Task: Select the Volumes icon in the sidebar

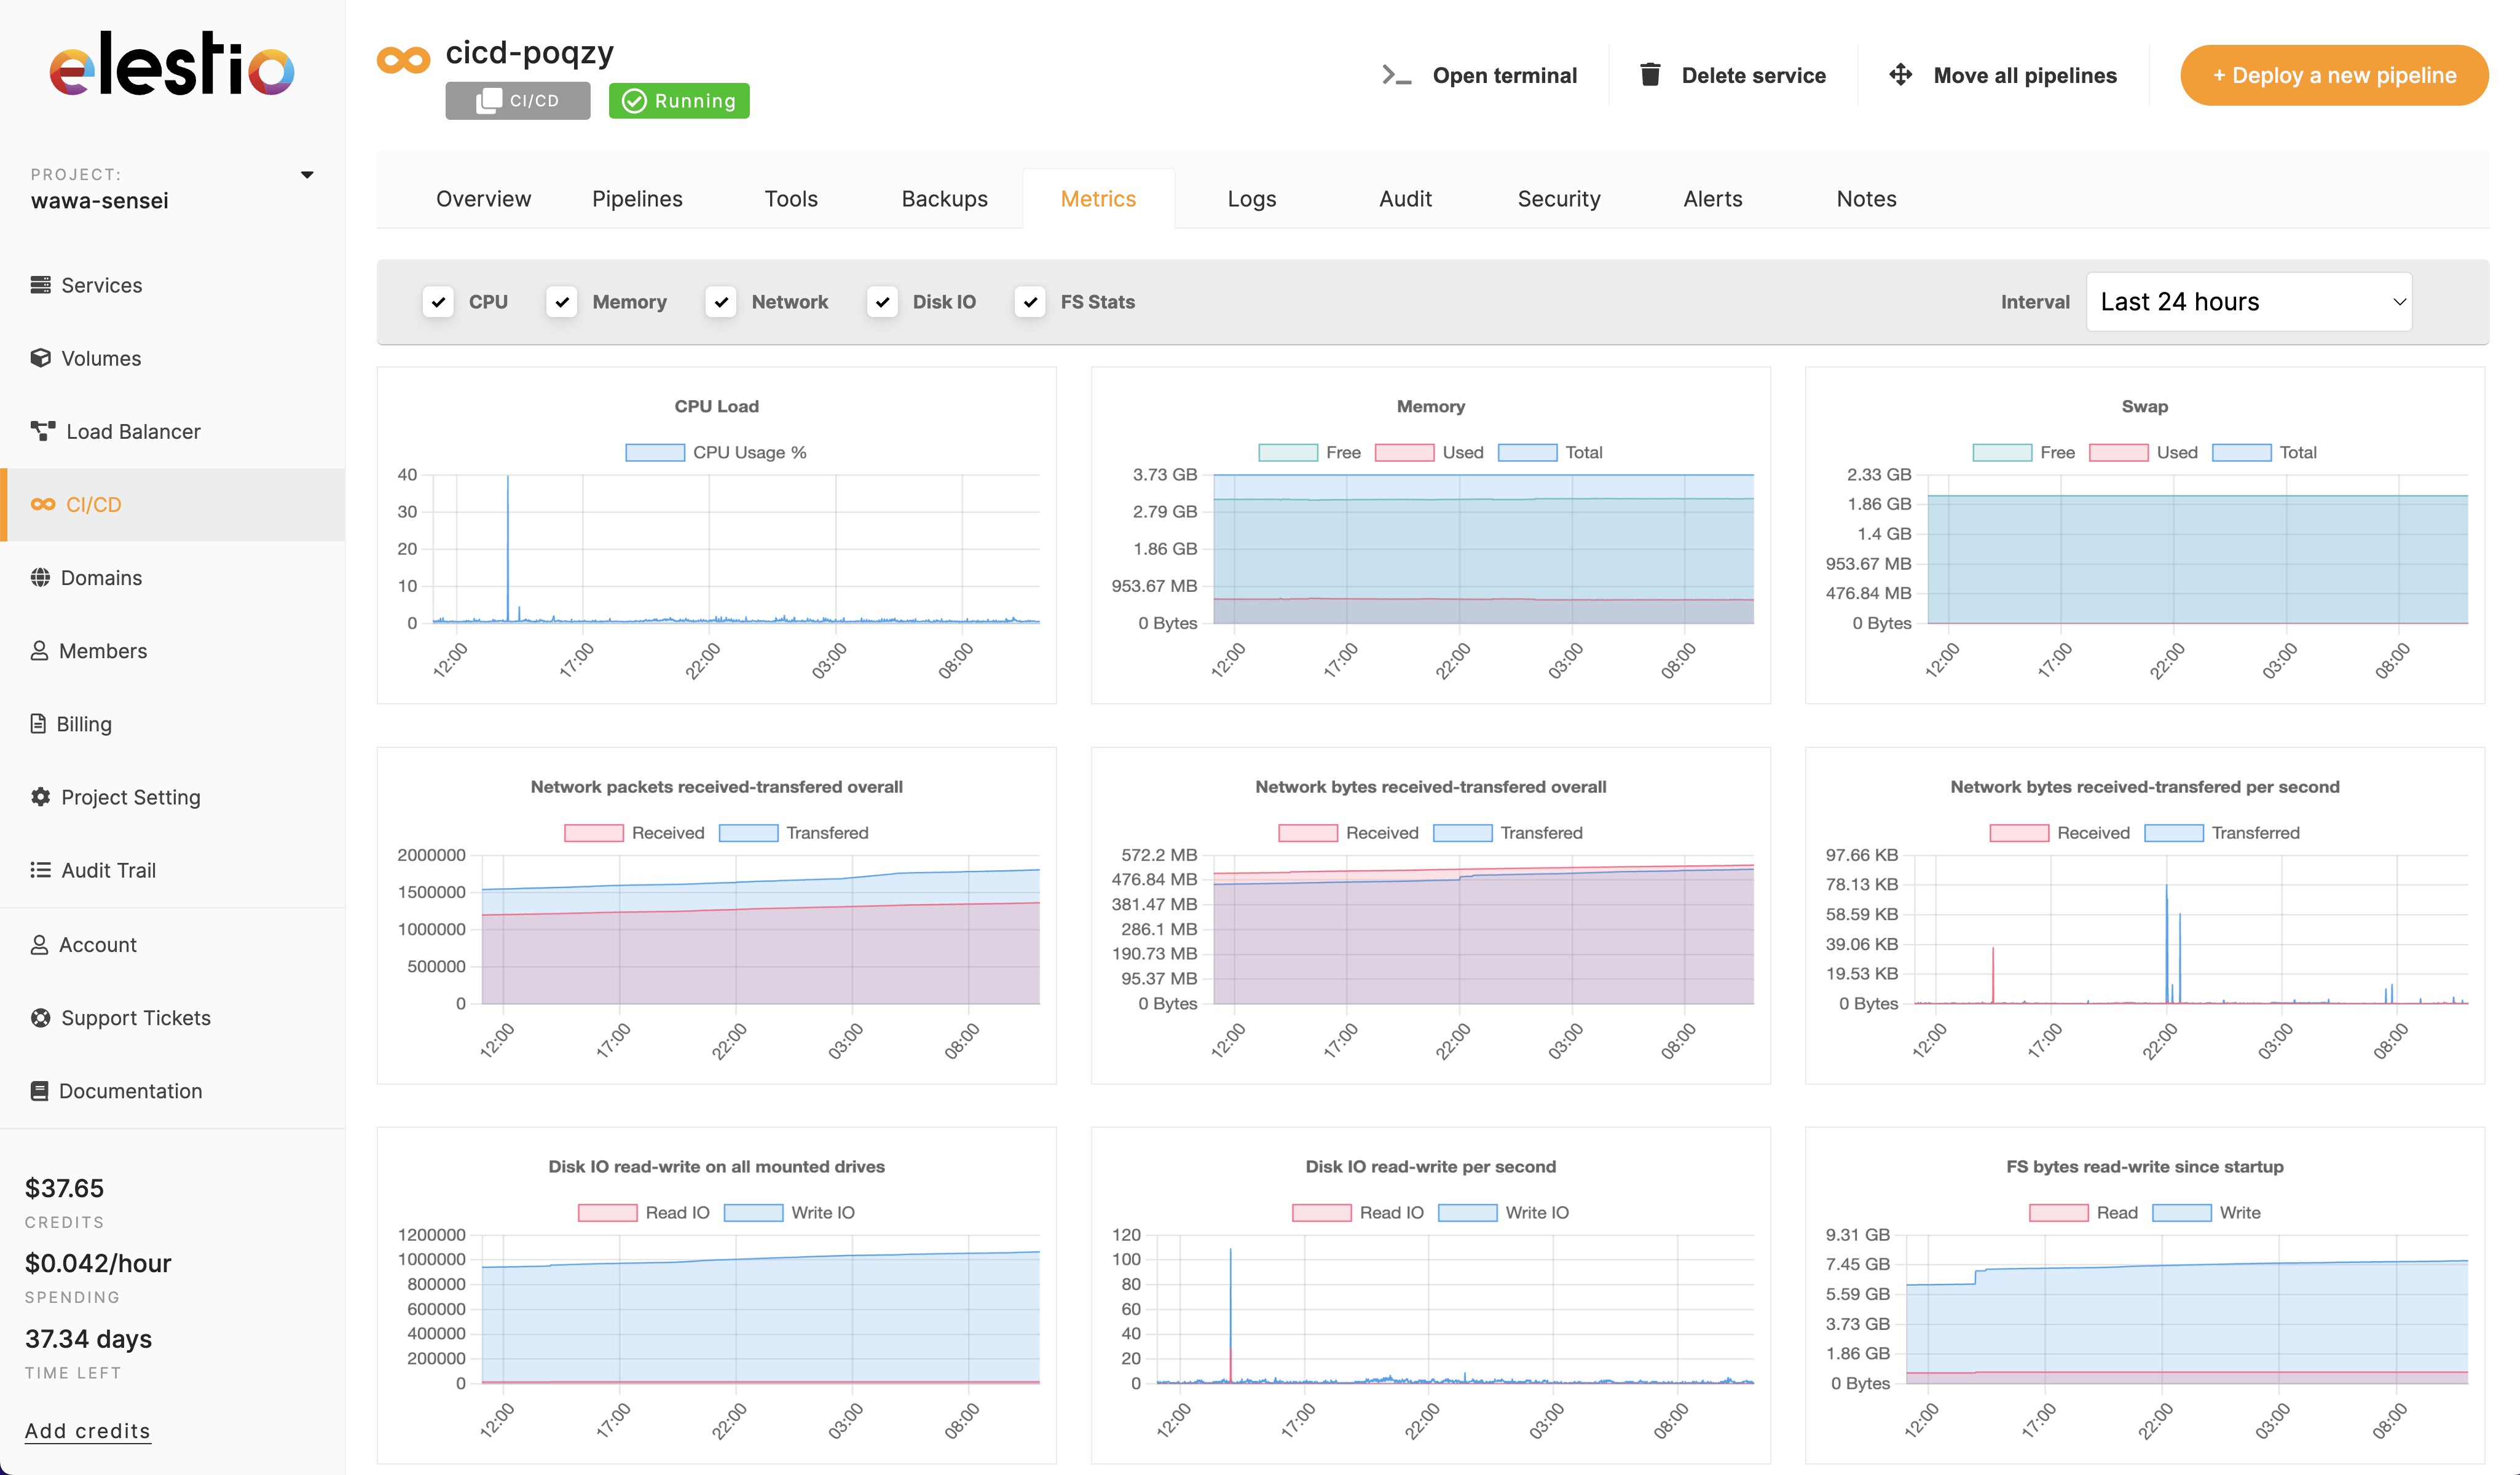Action: [x=42, y=358]
